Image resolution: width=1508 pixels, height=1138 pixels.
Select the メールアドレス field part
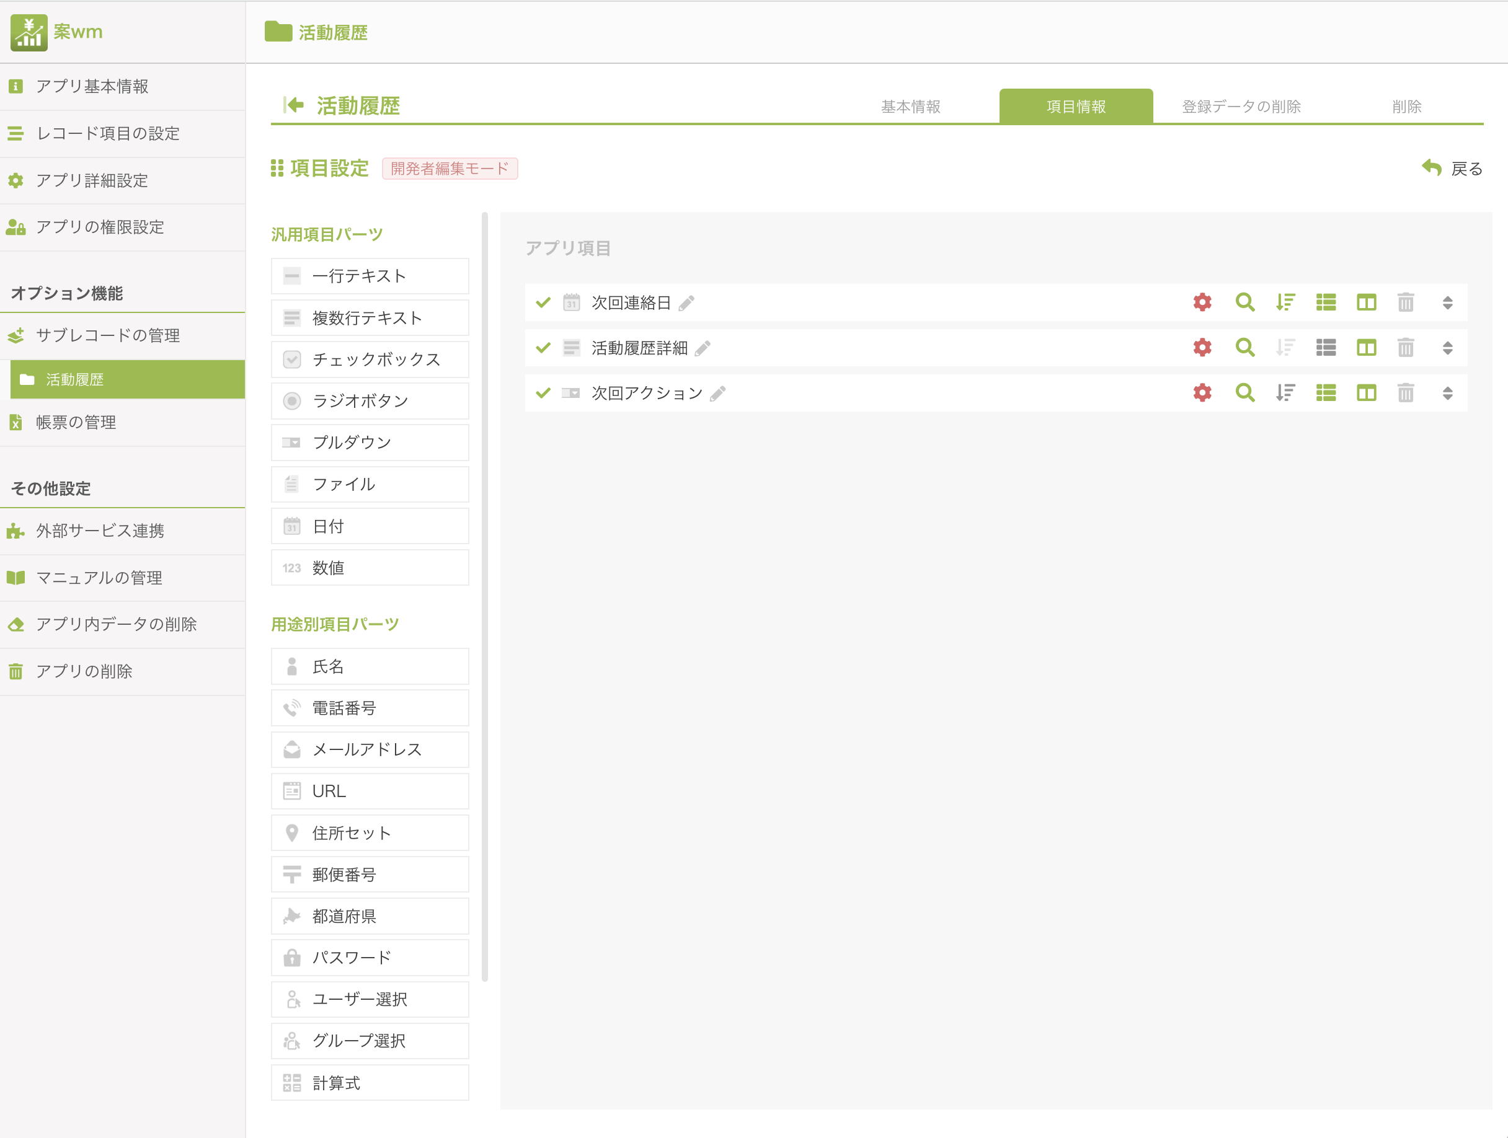pyautogui.click(x=370, y=749)
